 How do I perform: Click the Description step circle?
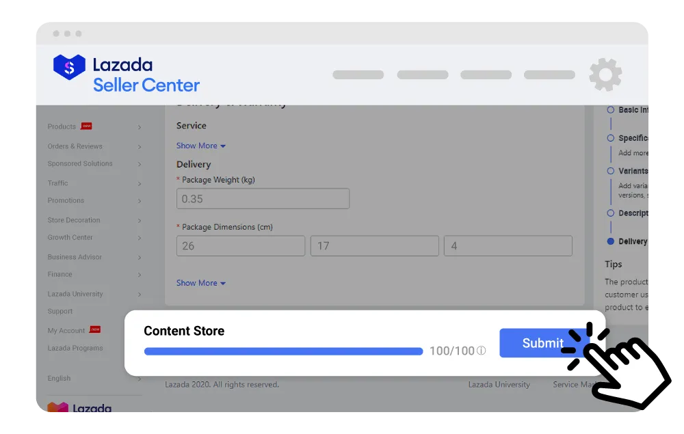coord(610,213)
